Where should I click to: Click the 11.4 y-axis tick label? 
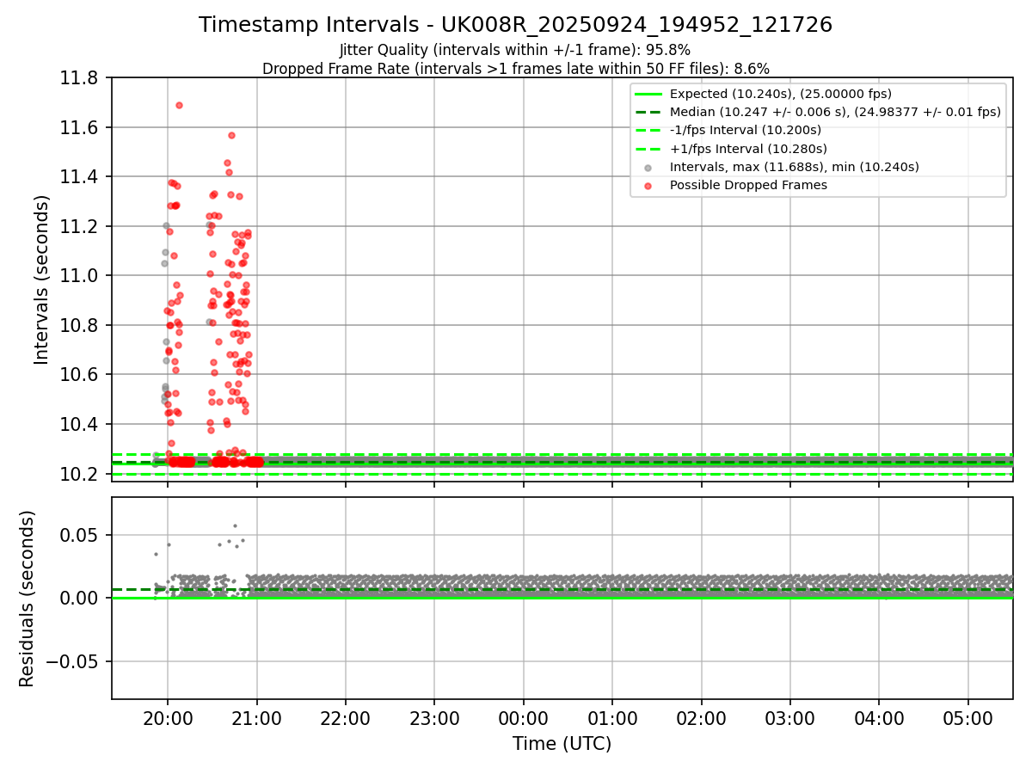tap(80, 177)
